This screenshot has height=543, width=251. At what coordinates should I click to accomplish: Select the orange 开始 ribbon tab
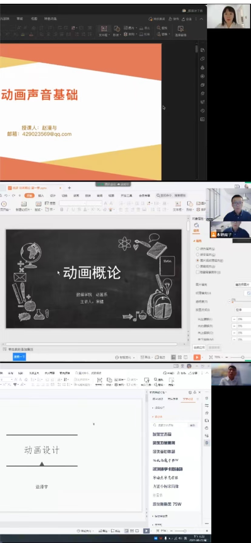pyautogui.click(x=29, y=196)
